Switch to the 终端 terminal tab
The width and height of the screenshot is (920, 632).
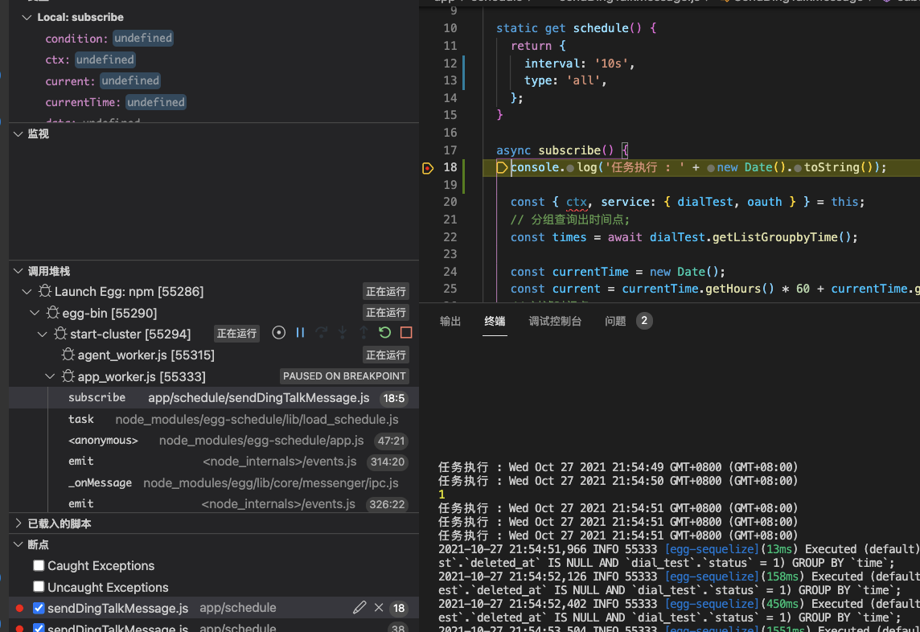point(495,321)
